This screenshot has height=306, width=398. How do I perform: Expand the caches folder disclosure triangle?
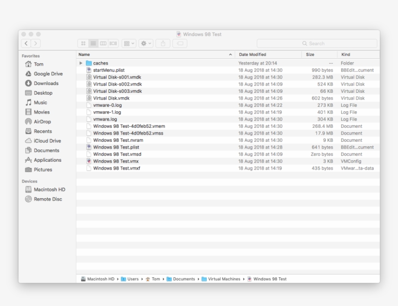point(81,63)
